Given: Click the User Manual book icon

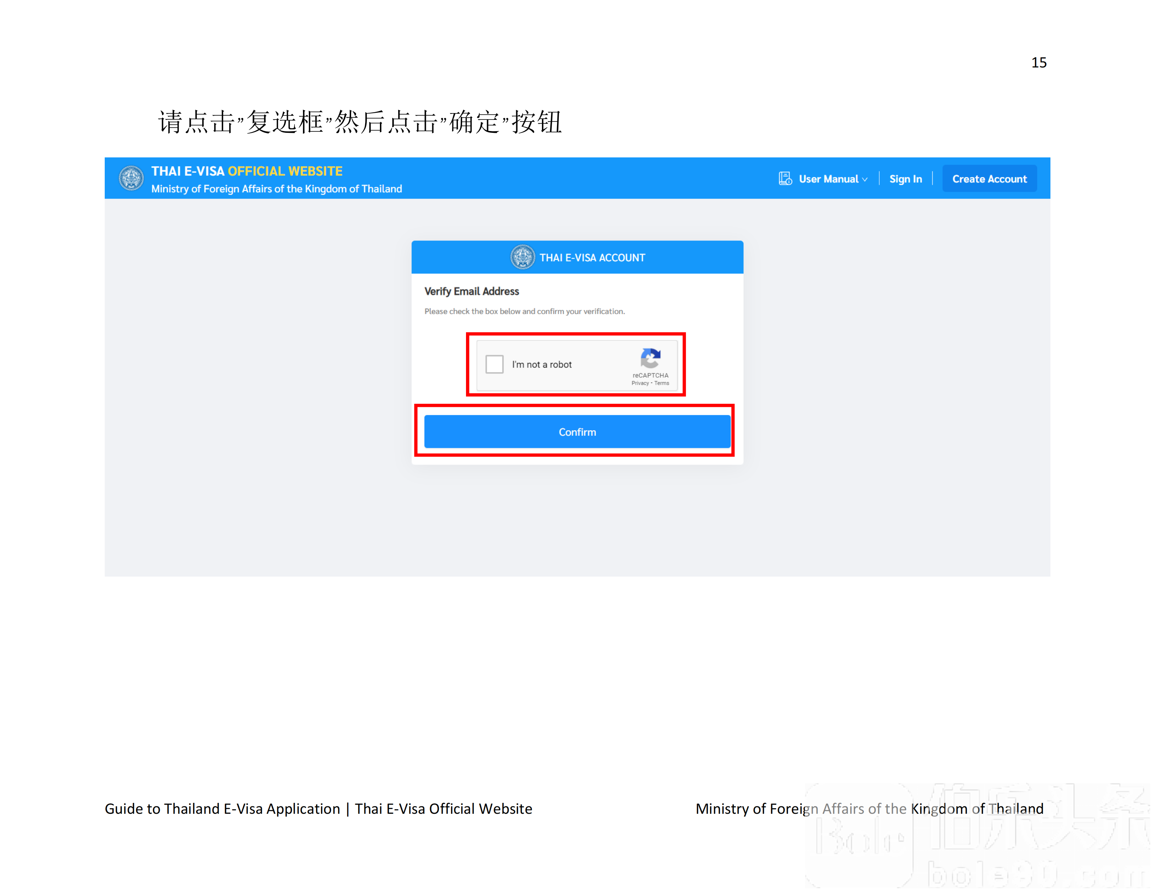Looking at the screenshot, I should click(x=785, y=179).
